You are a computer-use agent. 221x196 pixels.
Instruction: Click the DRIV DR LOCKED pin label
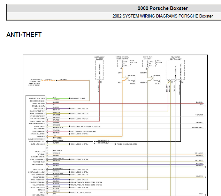38,175
